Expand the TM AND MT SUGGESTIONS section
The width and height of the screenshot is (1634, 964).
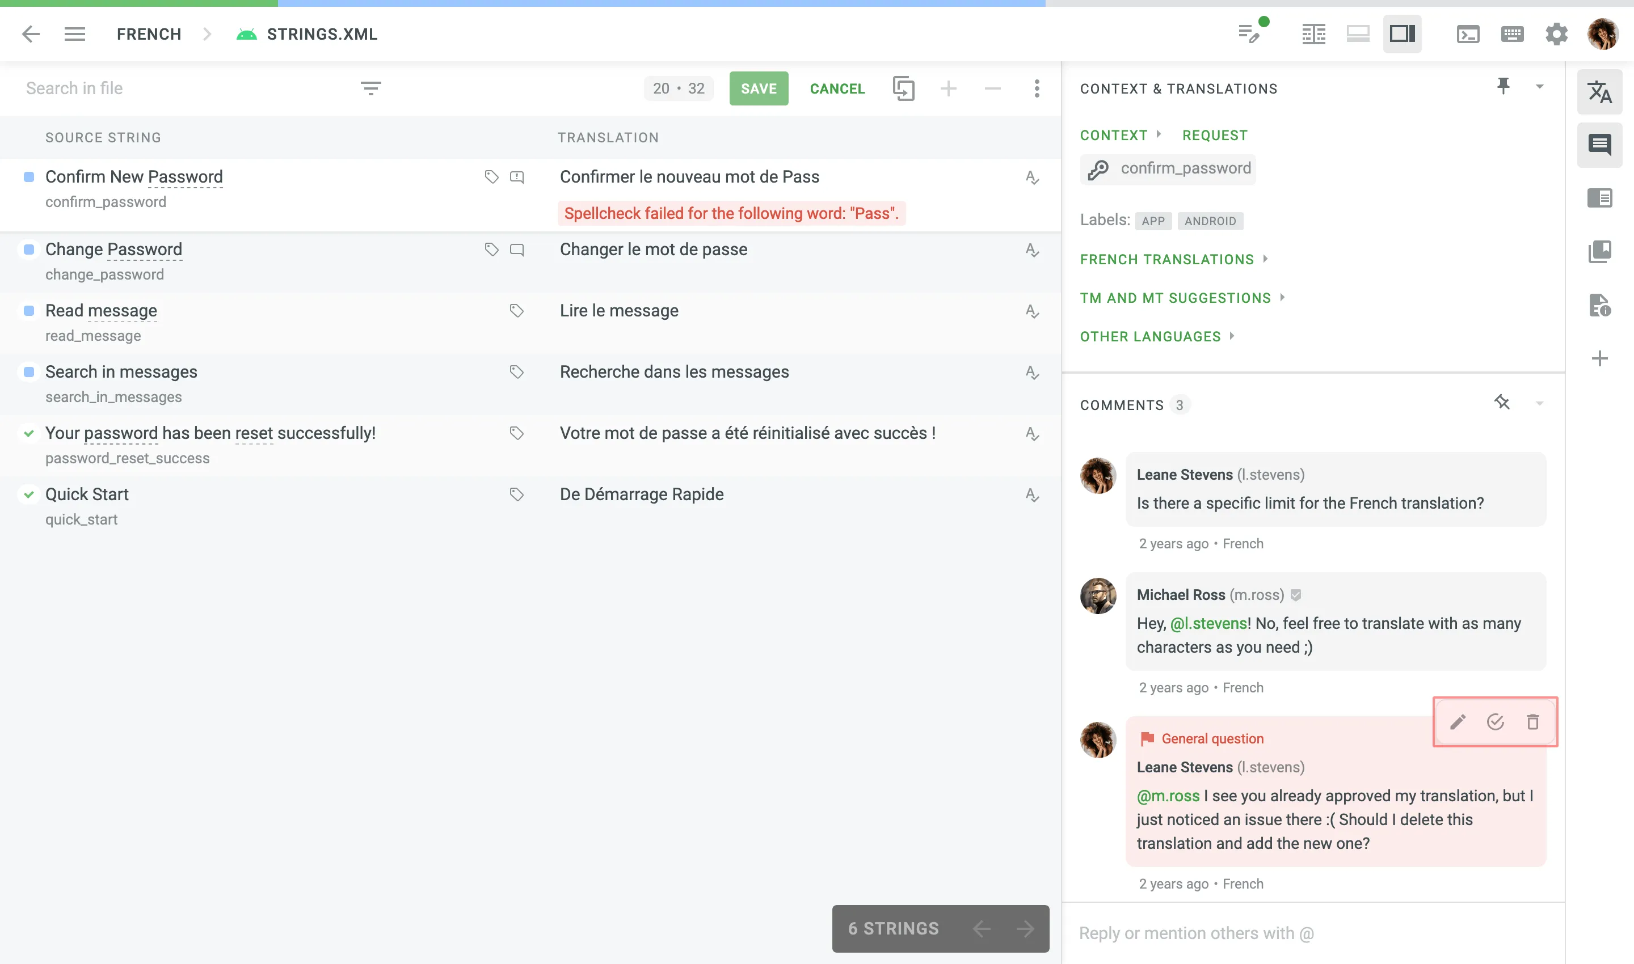coord(1176,297)
